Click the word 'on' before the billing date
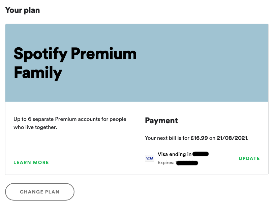274x208 pixels. tap(212, 138)
